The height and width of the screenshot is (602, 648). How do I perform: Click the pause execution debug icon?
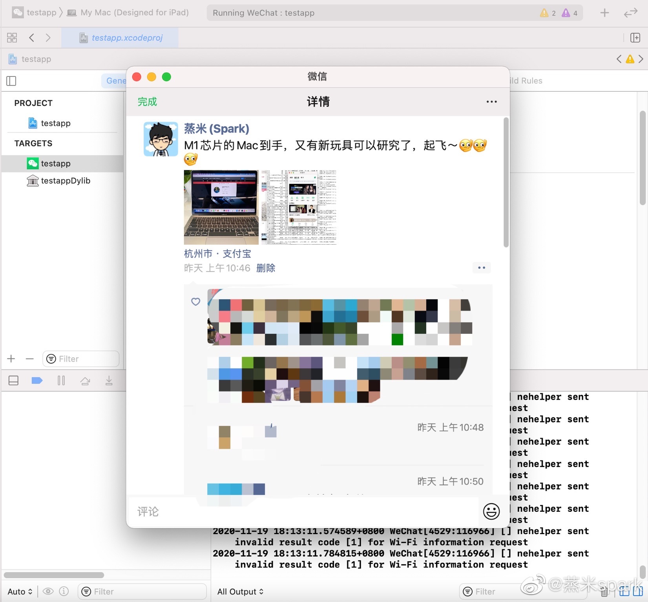coord(61,381)
